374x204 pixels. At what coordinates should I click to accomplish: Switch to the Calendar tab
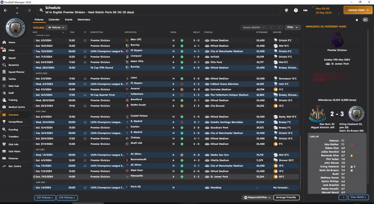pyautogui.click(x=54, y=20)
